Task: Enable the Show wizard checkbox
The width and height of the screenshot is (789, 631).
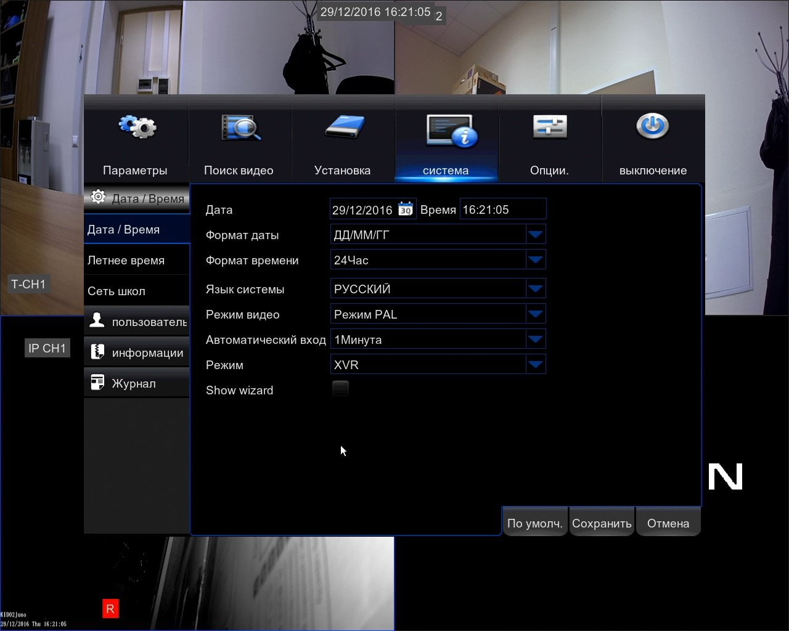Action: (340, 388)
